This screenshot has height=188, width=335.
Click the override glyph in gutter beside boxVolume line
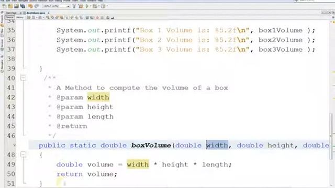pos(14,145)
